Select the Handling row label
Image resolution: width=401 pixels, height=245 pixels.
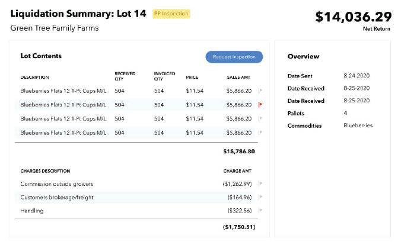click(32, 211)
